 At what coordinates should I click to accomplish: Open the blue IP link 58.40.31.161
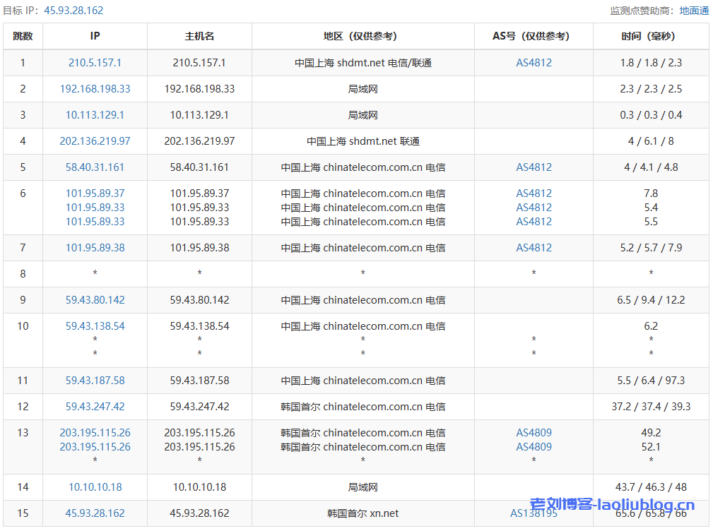(x=95, y=167)
